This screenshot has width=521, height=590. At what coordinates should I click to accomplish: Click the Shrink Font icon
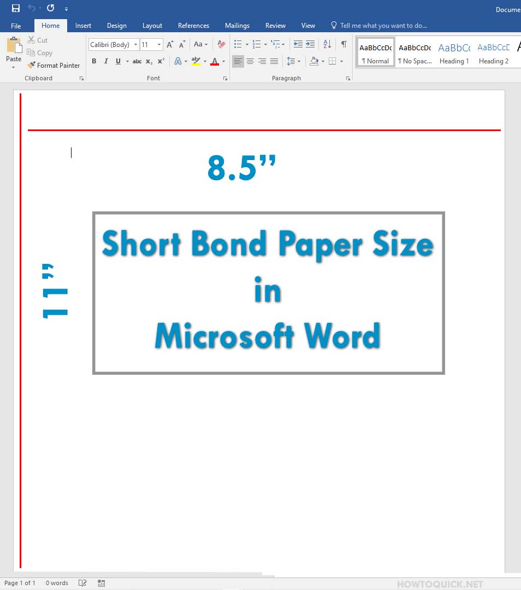coord(182,44)
